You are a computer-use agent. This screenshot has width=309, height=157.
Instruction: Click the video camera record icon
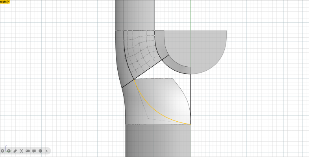point(28,151)
